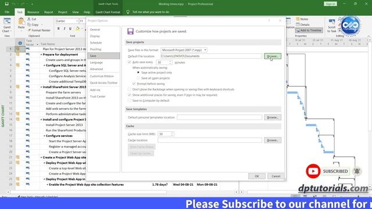
Task: Toggle Bold formatting
Action: [x=58, y=28]
